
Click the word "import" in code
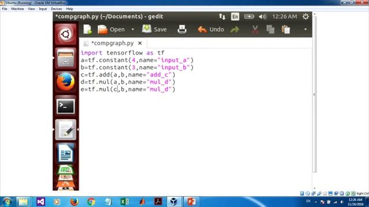[92, 53]
